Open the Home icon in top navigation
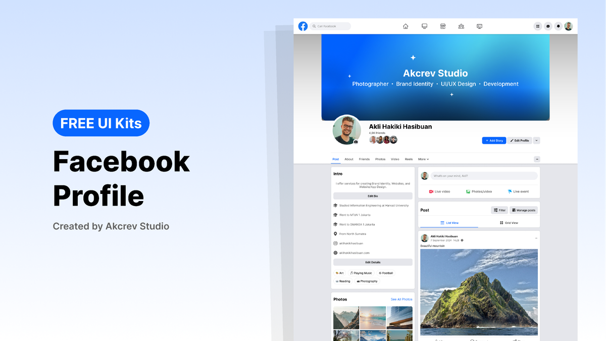The height and width of the screenshot is (341, 606). (406, 26)
